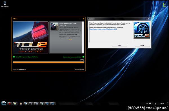The width and height of the screenshot is (169, 111).
Task: Click the 2010/12/8 news date
Action: click(63, 26)
